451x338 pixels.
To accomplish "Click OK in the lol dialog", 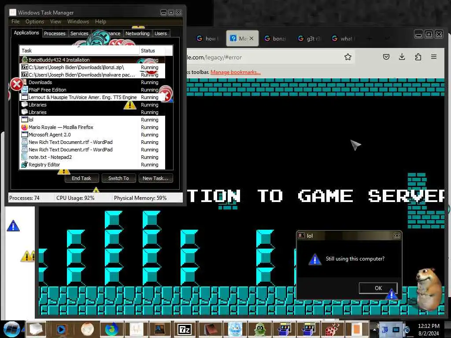I will (378, 288).
